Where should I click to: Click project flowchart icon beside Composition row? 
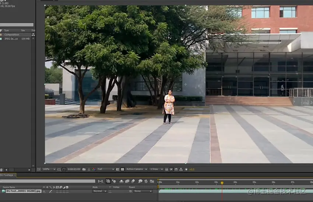coord(33,35)
